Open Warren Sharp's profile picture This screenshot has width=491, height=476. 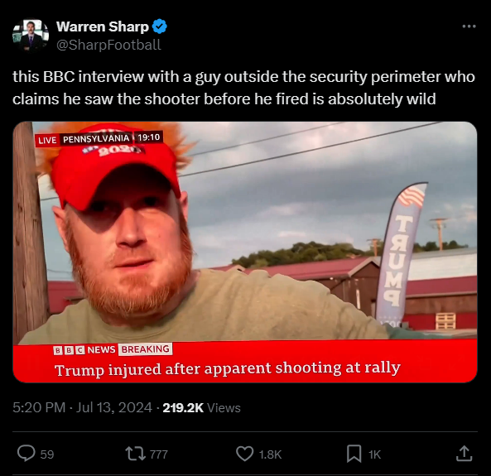[x=31, y=35]
